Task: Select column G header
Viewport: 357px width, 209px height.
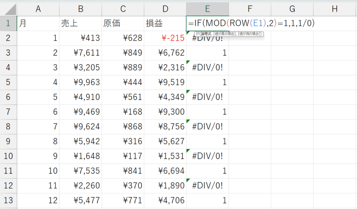Action: tap(292, 9)
